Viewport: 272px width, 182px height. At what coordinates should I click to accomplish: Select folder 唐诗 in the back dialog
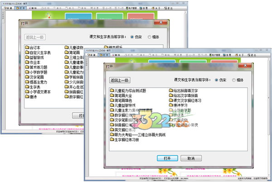pyautogui.click(x=31, y=97)
